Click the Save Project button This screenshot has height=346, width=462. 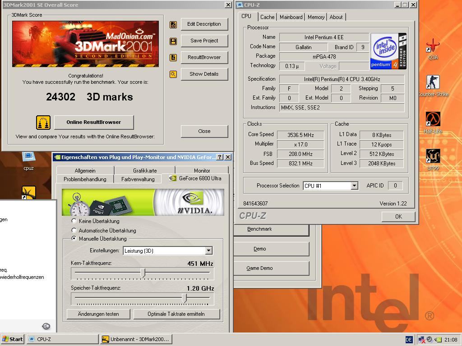pos(204,41)
